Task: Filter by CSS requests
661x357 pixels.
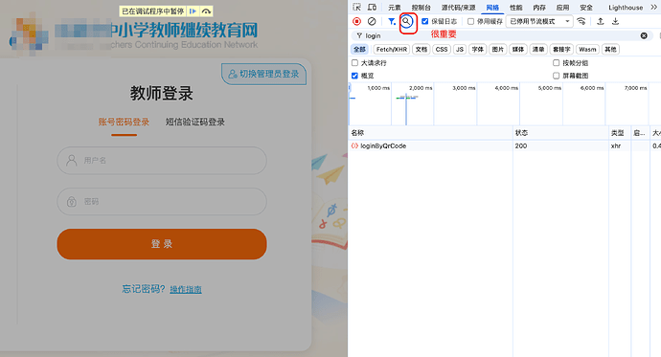Action: point(442,49)
